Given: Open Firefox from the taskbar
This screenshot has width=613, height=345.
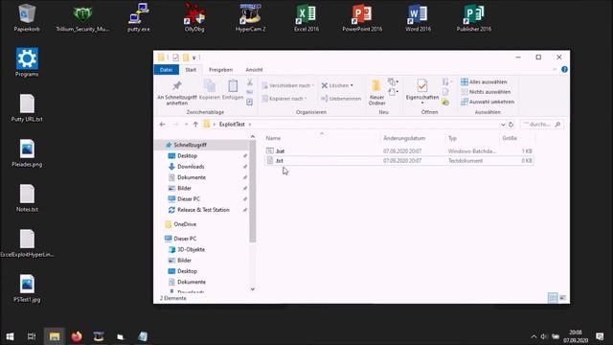Looking at the screenshot, I should tap(77, 336).
